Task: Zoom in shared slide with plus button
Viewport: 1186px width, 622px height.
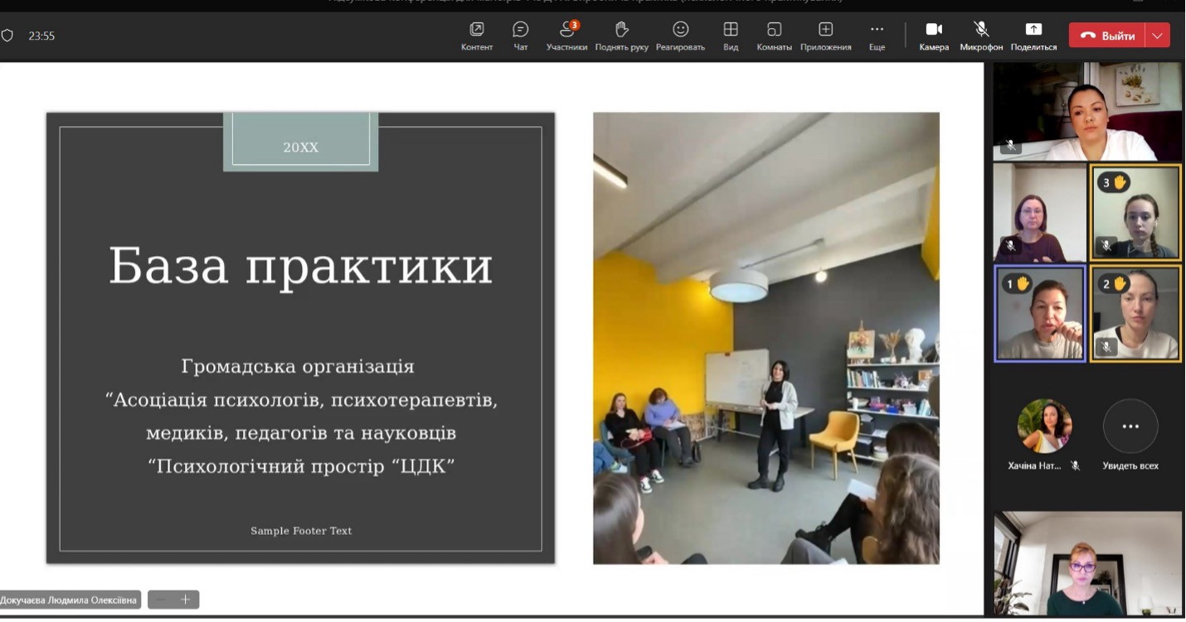Action: click(186, 600)
